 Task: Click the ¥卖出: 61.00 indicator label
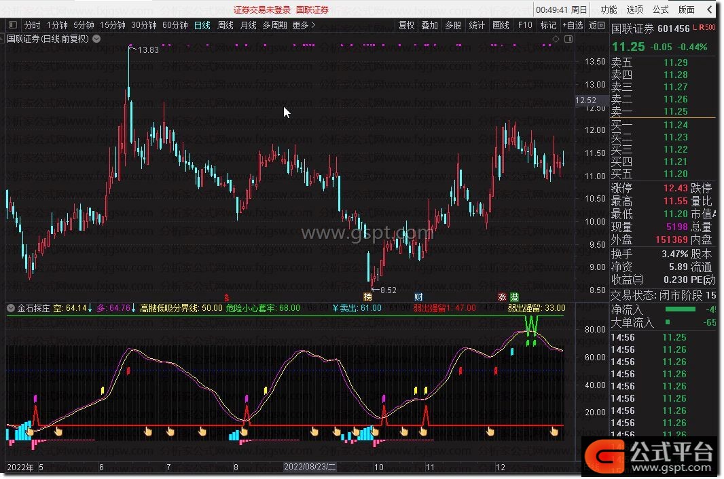coord(357,308)
